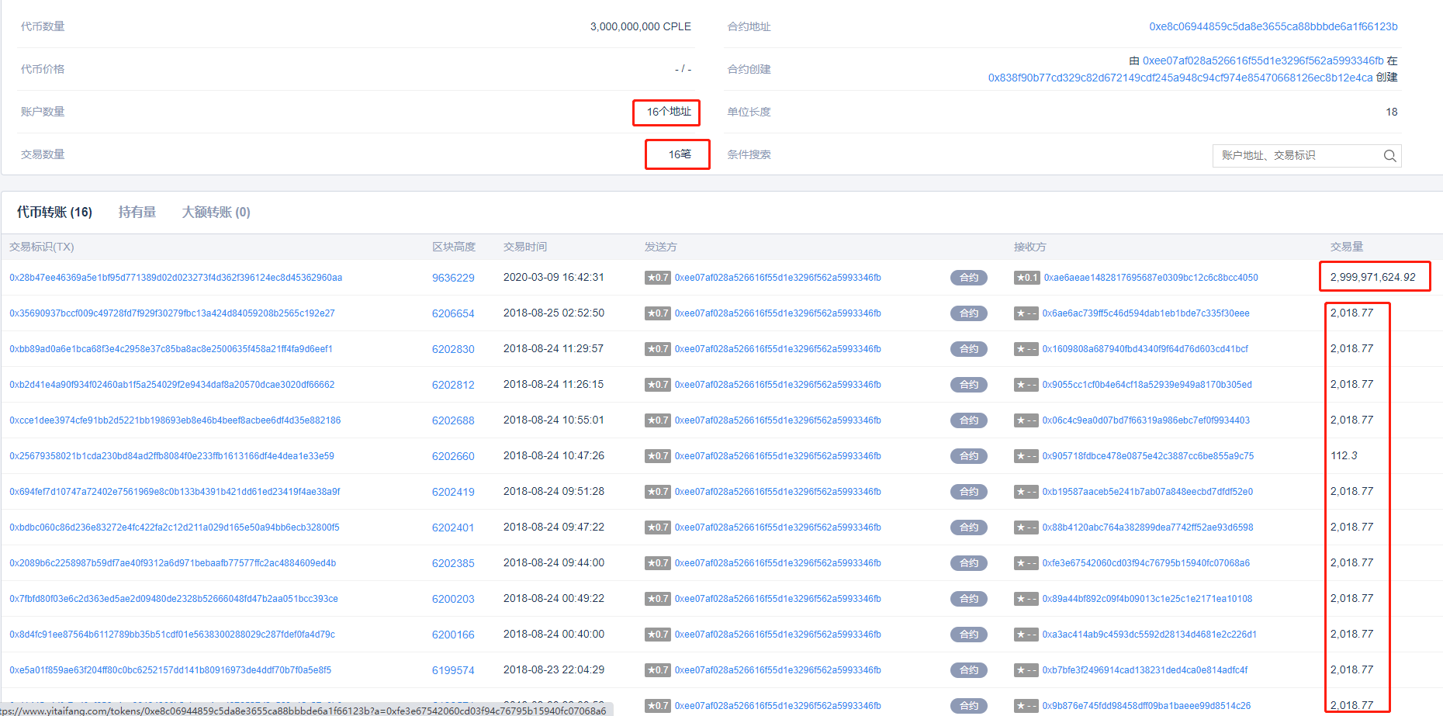Open block height 6200166 link
Screen dimensions: 1443x716
(453, 635)
